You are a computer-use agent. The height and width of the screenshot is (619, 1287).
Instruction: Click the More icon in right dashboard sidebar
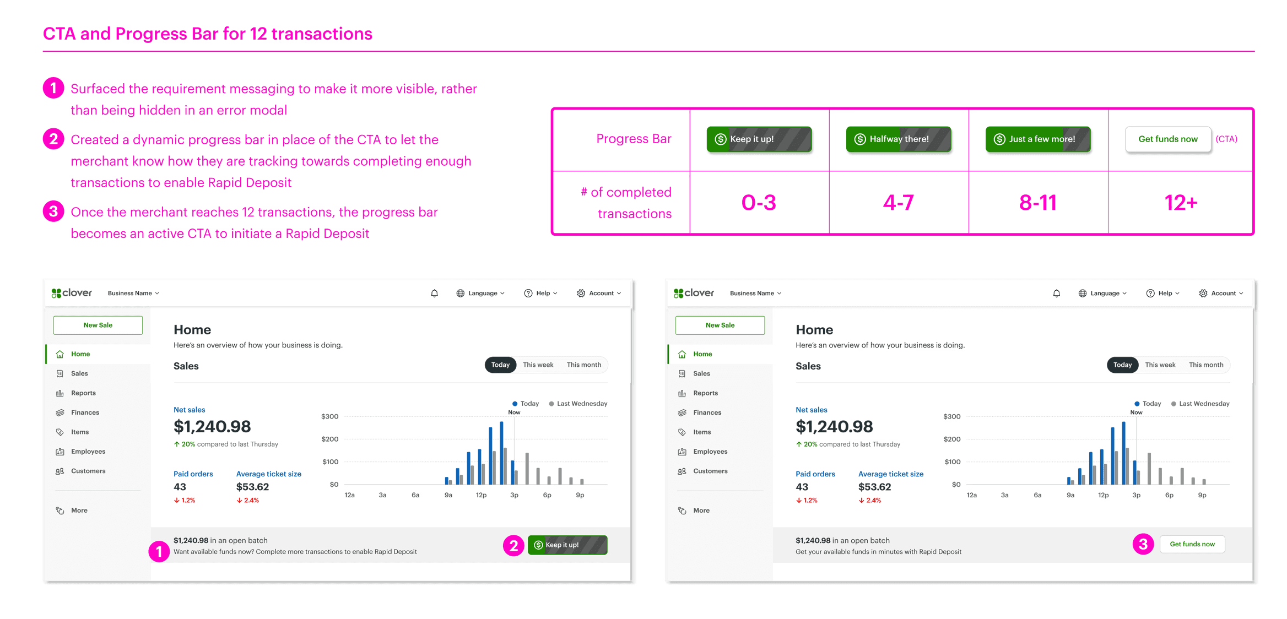tap(682, 511)
